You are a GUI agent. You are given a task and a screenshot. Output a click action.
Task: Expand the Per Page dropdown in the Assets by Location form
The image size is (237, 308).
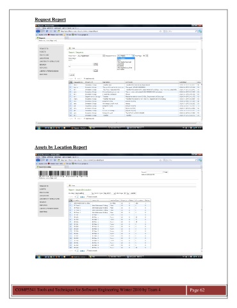point(128,193)
